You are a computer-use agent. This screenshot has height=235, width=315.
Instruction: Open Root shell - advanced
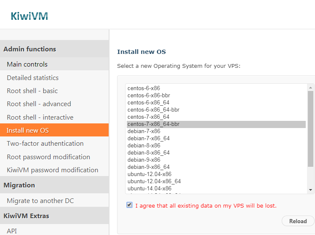[39, 104]
